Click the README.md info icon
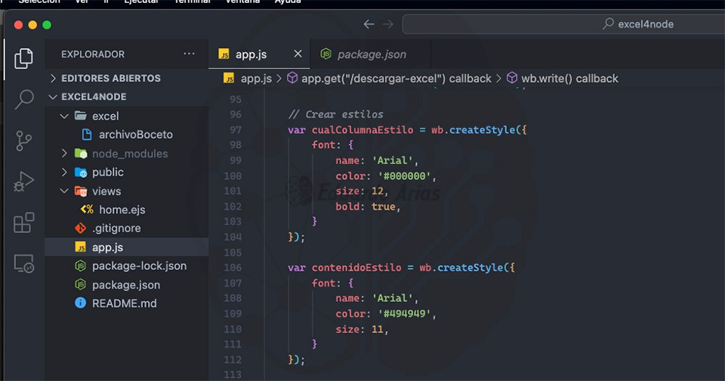Viewport: 725px width, 381px height. pos(80,303)
